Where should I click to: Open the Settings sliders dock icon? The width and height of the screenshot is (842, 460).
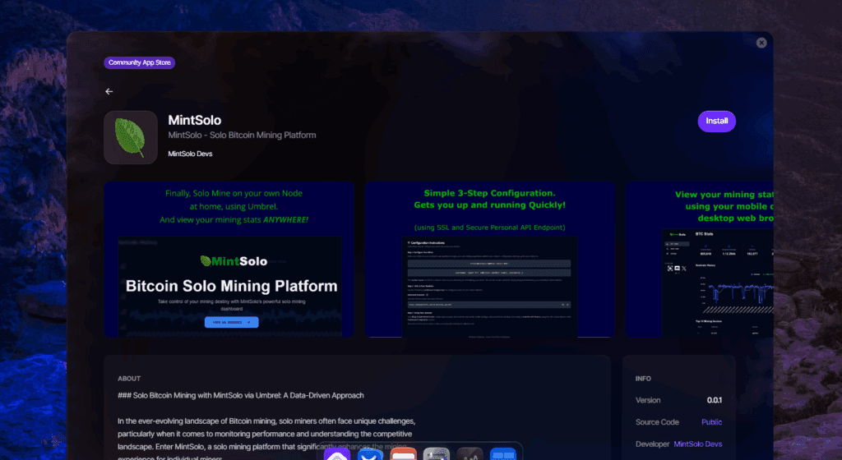click(436, 454)
